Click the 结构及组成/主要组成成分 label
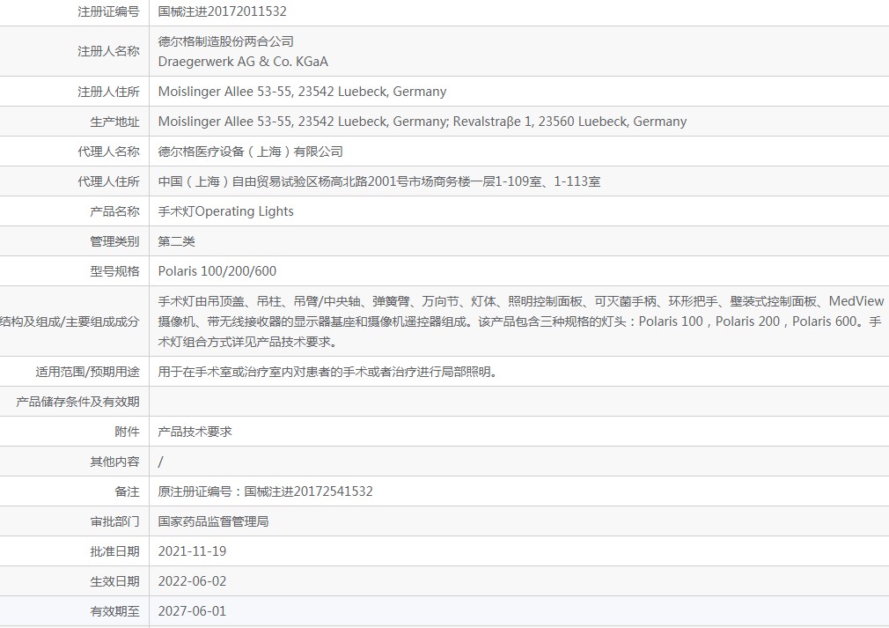The width and height of the screenshot is (889, 628). click(70, 321)
